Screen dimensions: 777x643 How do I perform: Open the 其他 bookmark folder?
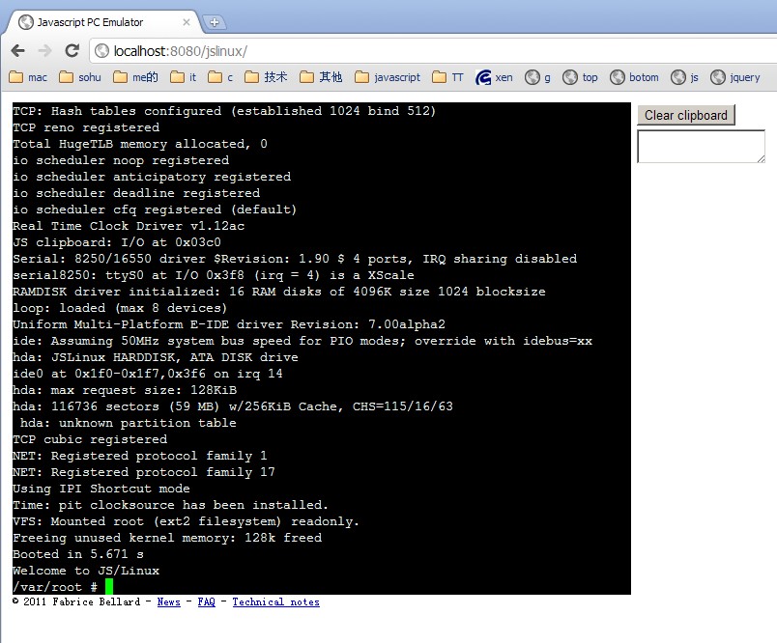(321, 77)
